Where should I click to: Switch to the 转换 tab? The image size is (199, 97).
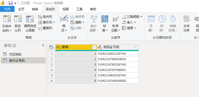pos(35,9)
